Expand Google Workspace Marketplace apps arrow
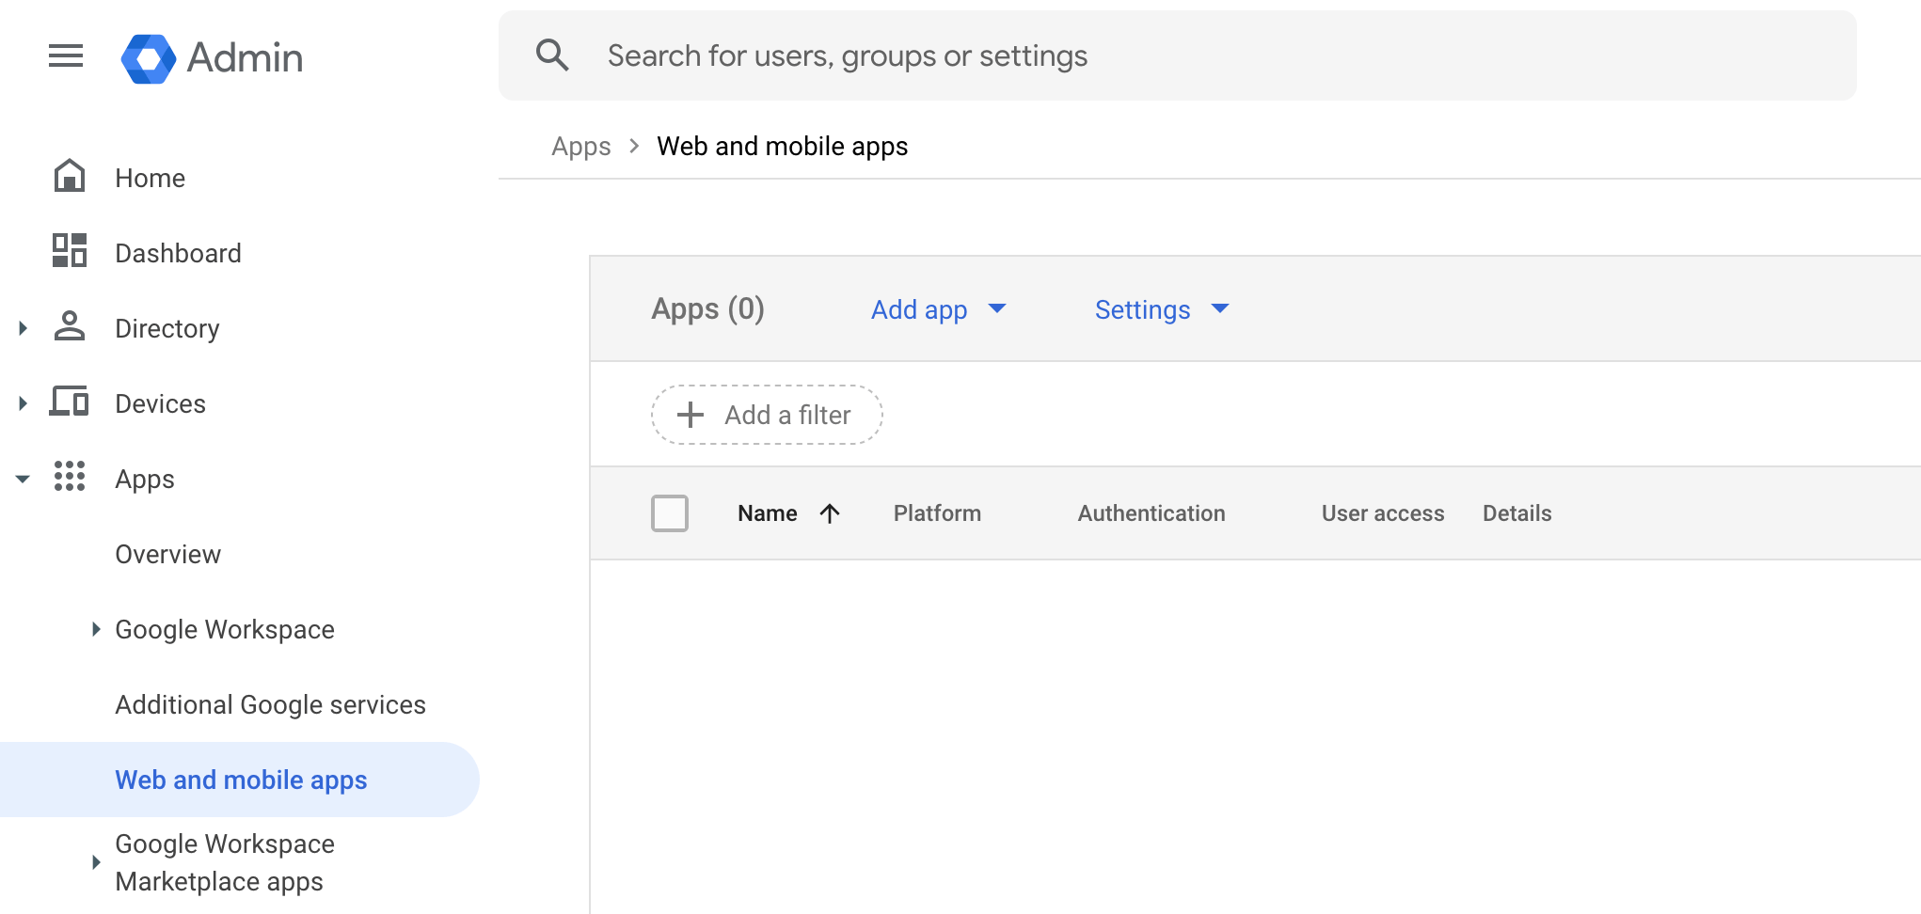Screen dimensions: 1921x914 tap(96, 862)
